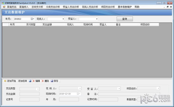
Task: Click the 添加结束 toolbar button
Action: [x=22, y=81]
